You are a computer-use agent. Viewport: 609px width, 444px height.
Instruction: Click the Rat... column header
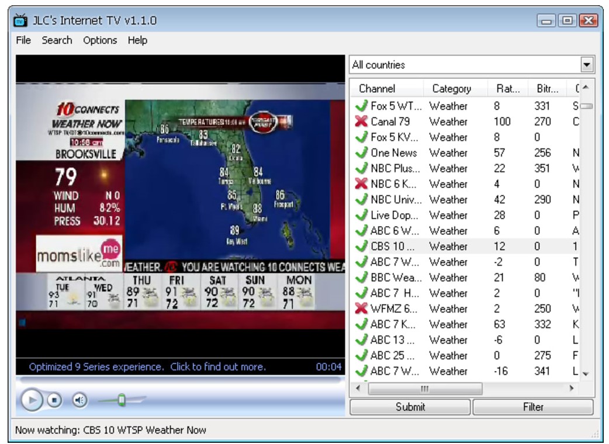(508, 88)
